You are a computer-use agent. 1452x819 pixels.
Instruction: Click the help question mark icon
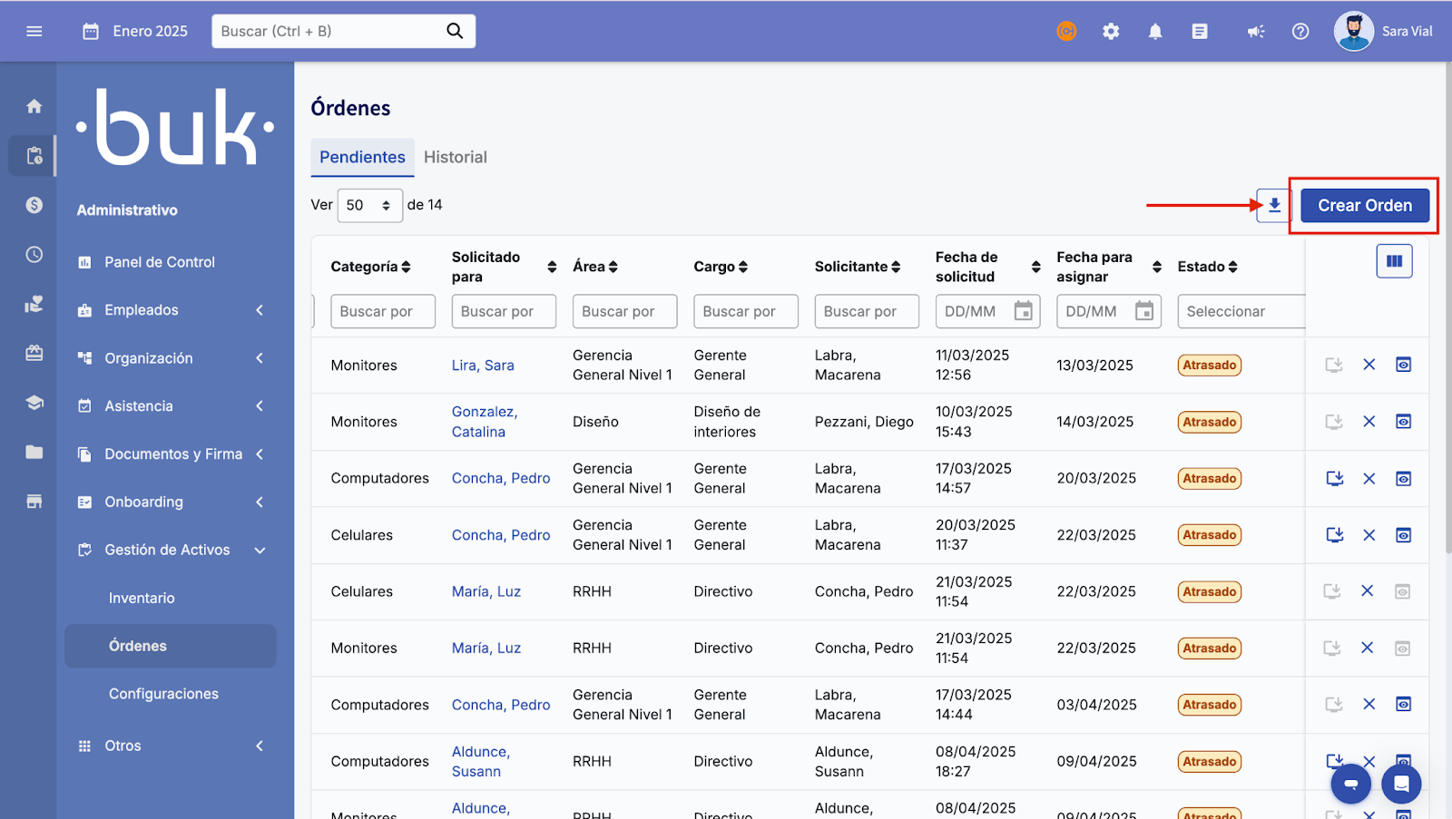point(1300,32)
